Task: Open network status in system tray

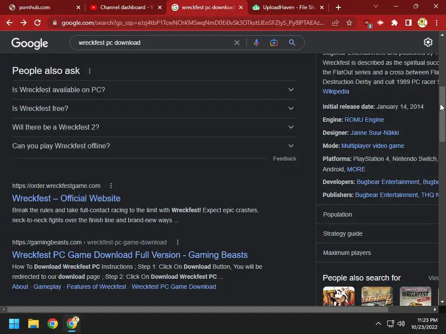Action: point(390,324)
